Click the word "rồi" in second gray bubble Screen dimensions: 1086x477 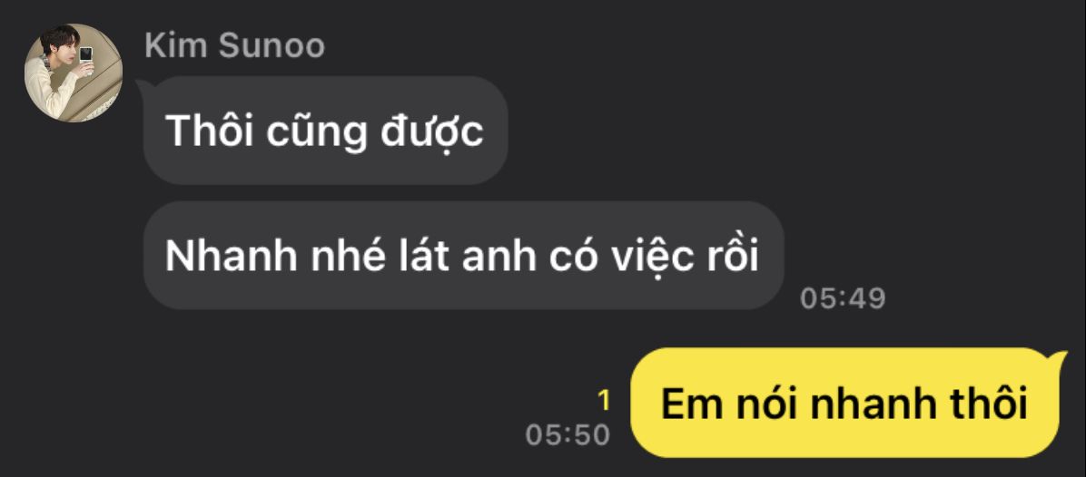tap(734, 256)
